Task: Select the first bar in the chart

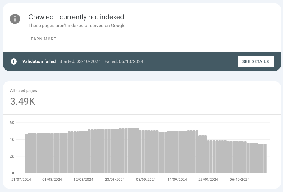Action: tap(27, 153)
